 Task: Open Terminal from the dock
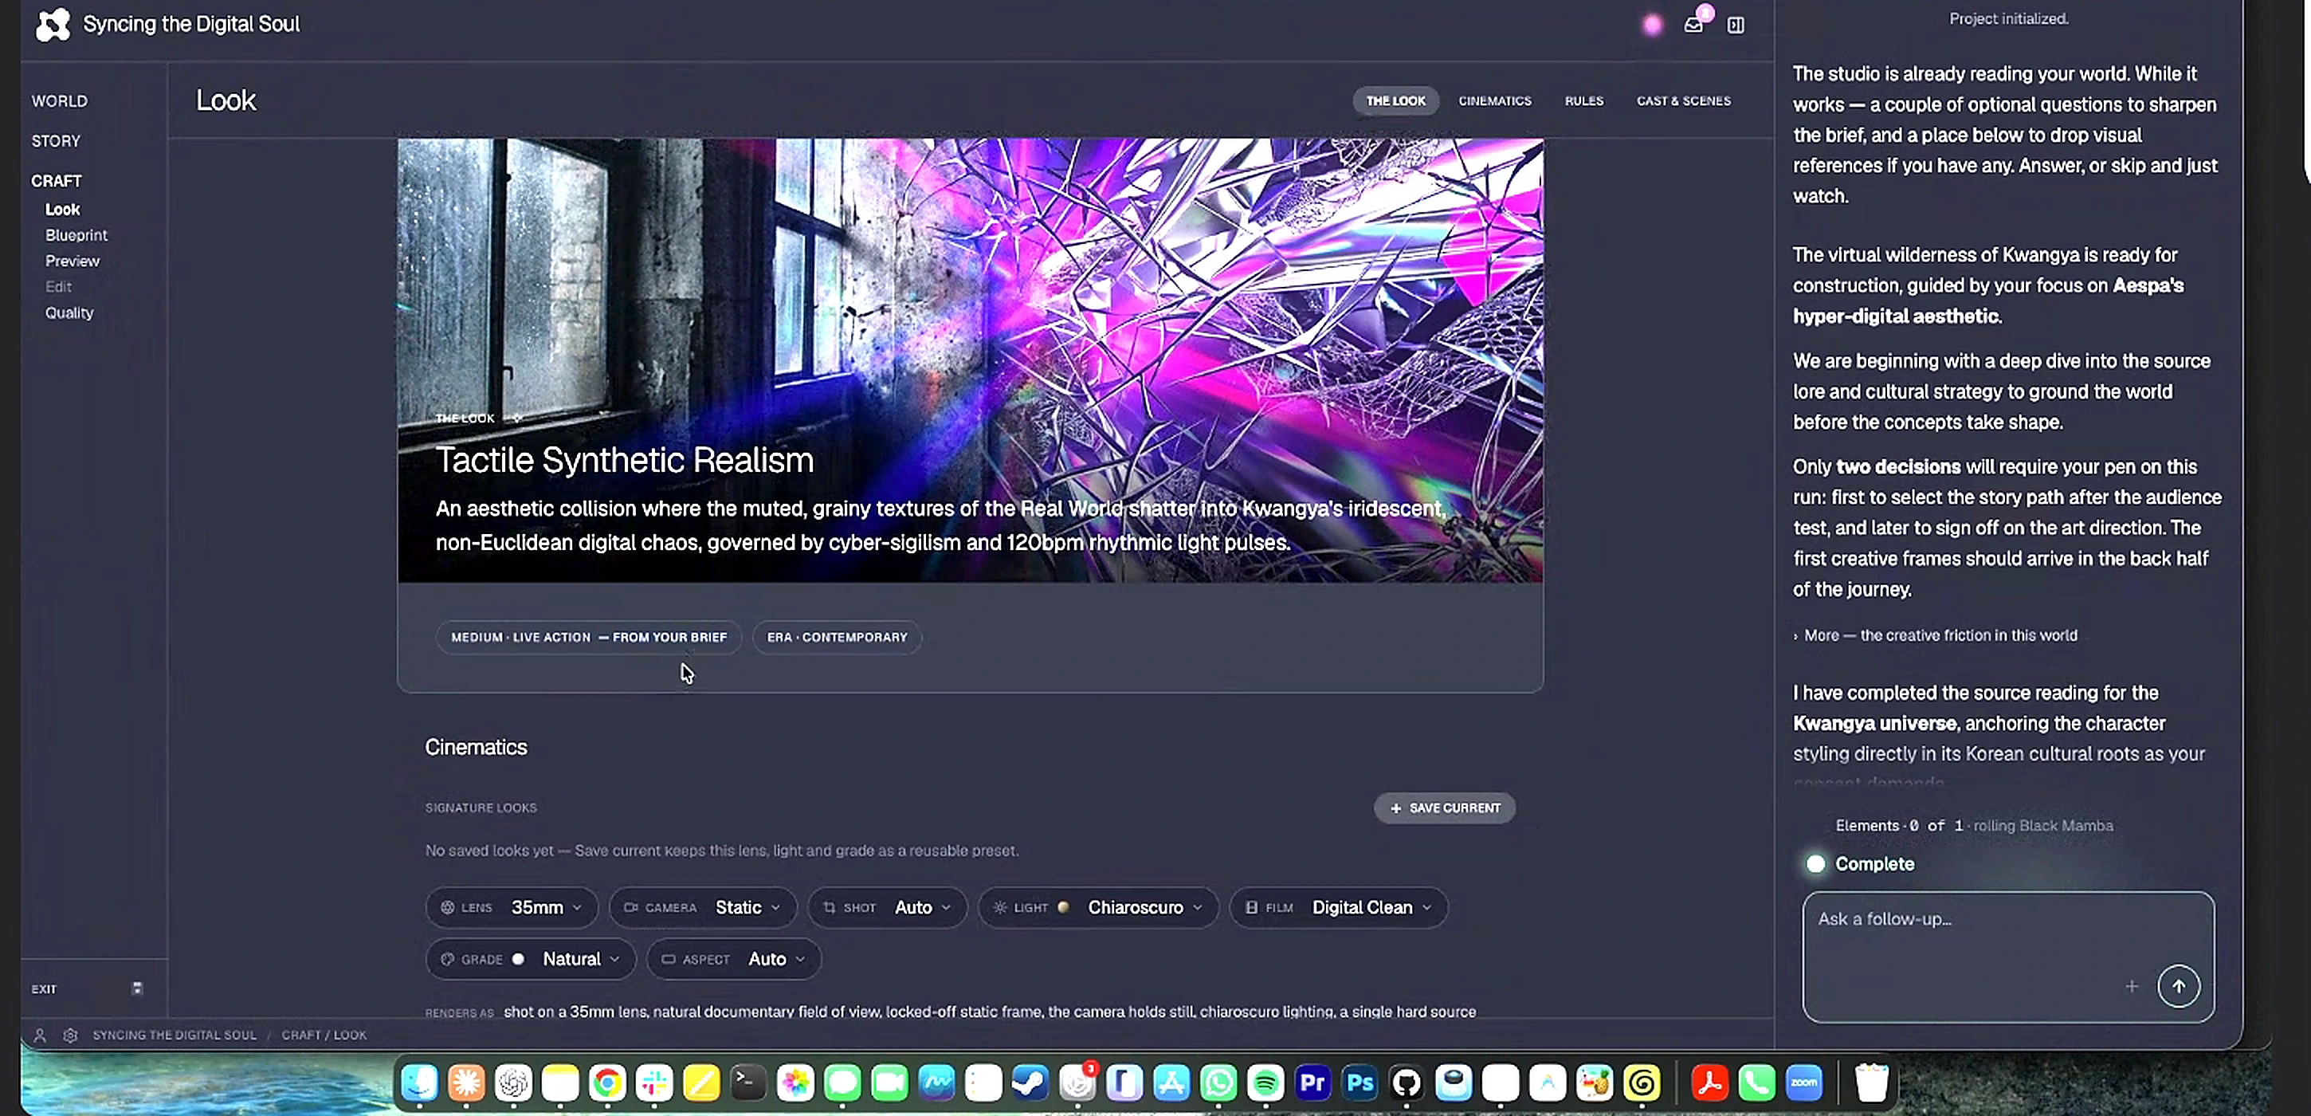click(748, 1083)
